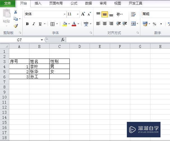Screen dimensions: 170x141
Task: Click the merge and center icon
Action: point(133,23)
